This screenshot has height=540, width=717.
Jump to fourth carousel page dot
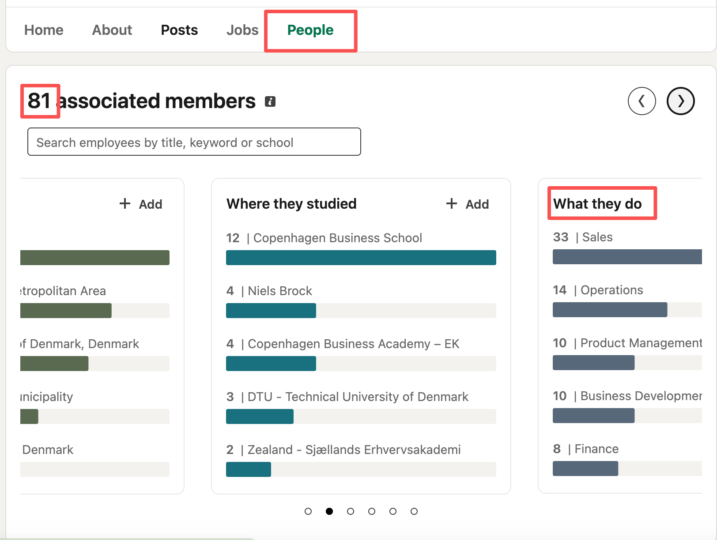[372, 511]
